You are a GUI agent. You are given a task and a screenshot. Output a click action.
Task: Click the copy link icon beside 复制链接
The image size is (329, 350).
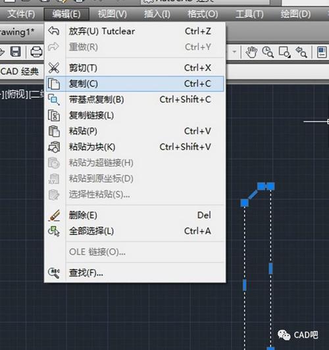(54, 115)
